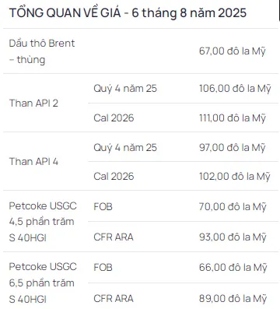Click the 93,00 đô la Mỹ CFR ARA price
280x309 pixels.
[233, 237]
